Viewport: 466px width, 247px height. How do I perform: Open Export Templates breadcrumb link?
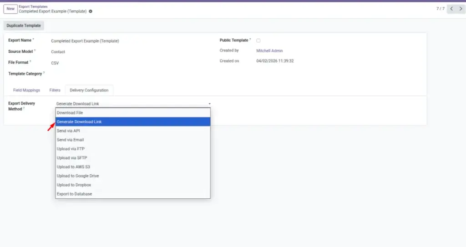pyautogui.click(x=33, y=6)
